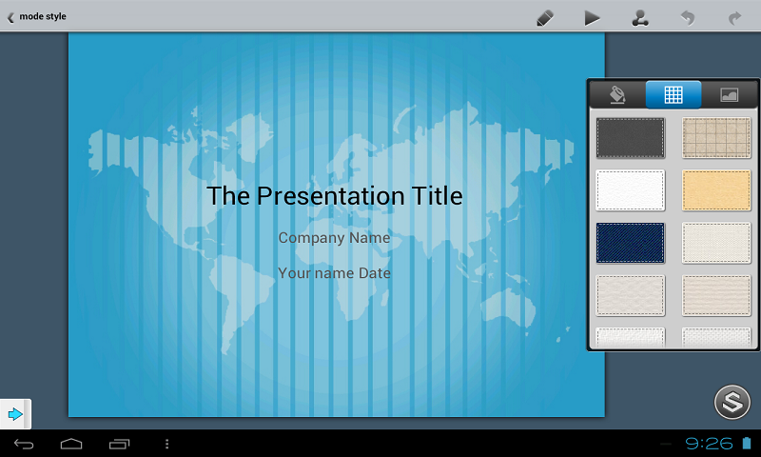This screenshot has height=457, width=761.
Task: Expand the slide panel with blue arrow
Action: [x=15, y=414]
